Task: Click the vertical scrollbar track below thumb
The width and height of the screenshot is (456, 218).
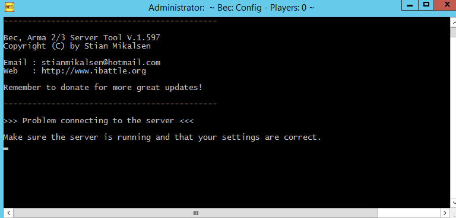Action: 453,117
